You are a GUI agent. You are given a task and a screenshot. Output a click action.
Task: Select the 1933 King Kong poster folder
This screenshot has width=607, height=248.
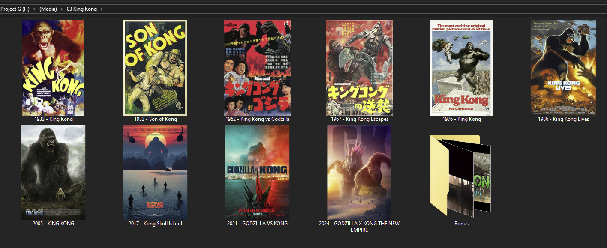53,68
